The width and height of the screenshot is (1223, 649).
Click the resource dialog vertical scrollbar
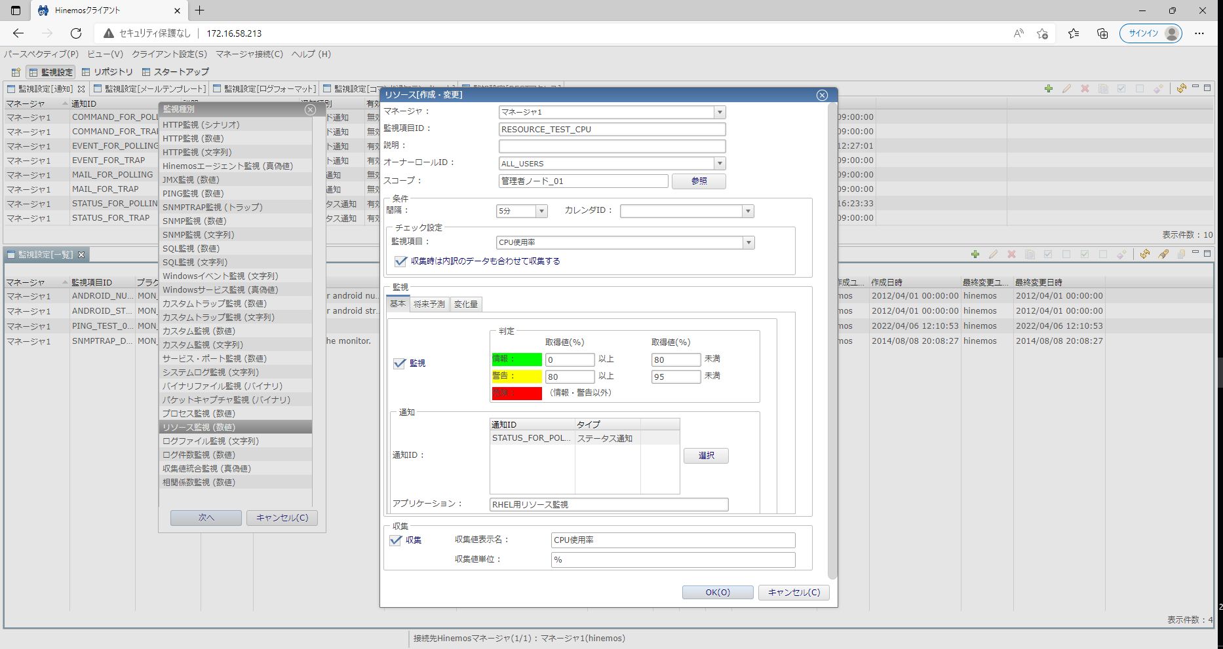[x=832, y=341]
